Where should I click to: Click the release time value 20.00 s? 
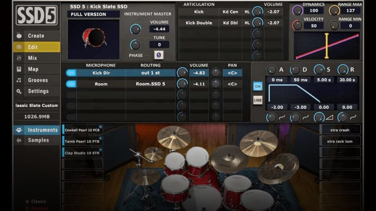pos(347,80)
